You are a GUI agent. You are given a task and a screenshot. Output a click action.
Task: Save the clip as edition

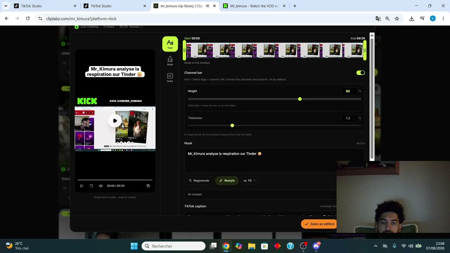coord(319,224)
